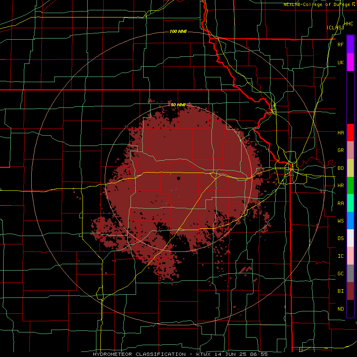Click the IC pink legend color swatch
Image resolution: width=357 pixels, height=357 pixels.
(350, 256)
